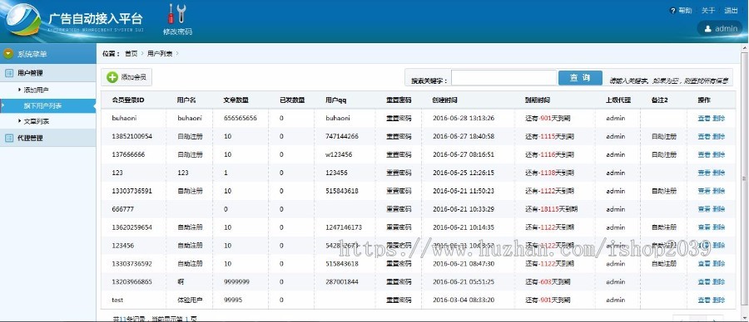Viewport: 749px width, 322px height.
Task: Delete the test user row
Action: coord(718,300)
